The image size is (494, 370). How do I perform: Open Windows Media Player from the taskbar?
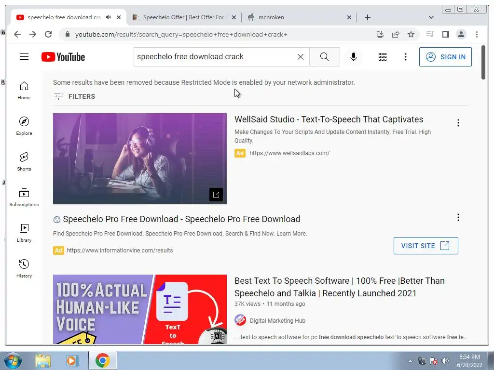pos(72,360)
